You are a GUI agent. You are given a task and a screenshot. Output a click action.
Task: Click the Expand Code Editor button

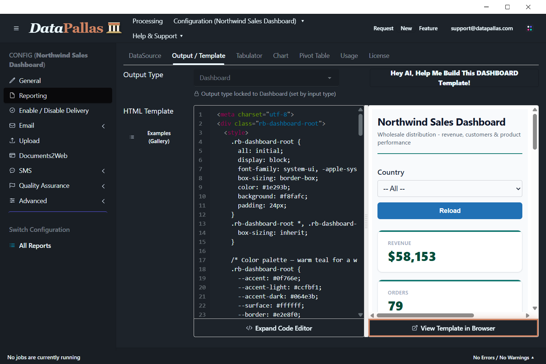[x=279, y=328]
